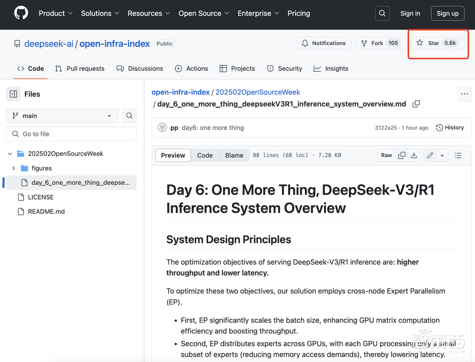Image resolution: width=475 pixels, height=362 pixels.
Task: Copy the file path icon
Action: tap(416, 104)
